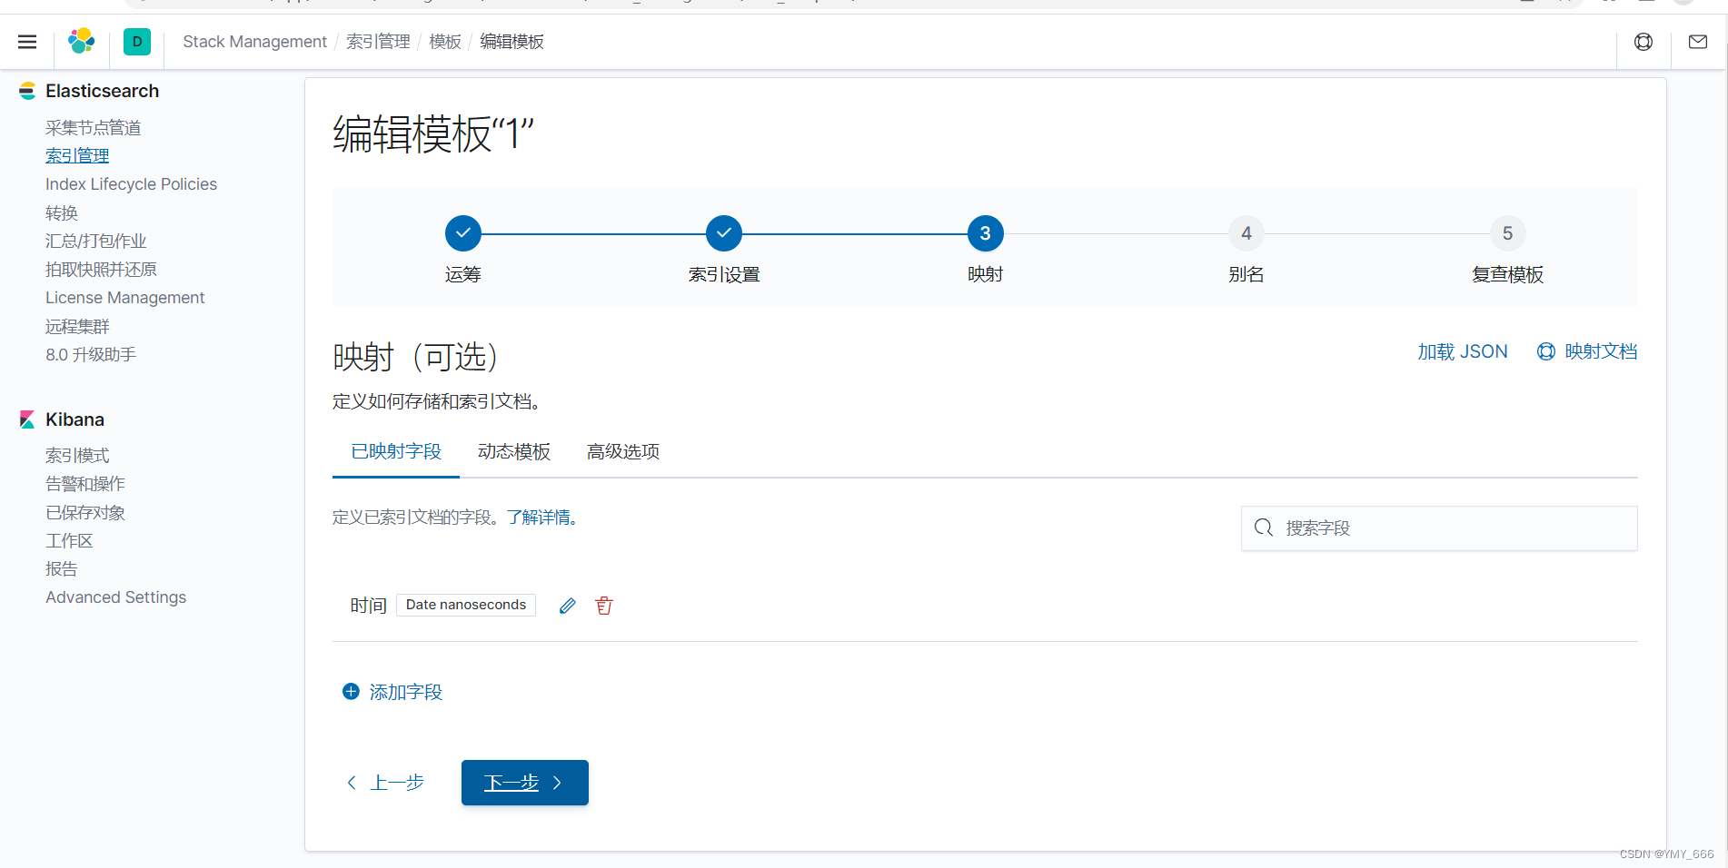Click 模板 breadcrumb
This screenshot has height=868, width=1728.
(x=445, y=42)
